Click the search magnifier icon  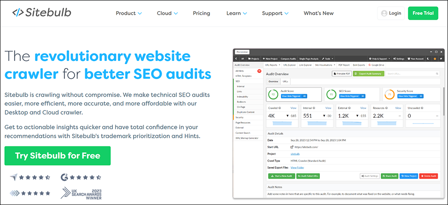[x=437, y=74]
